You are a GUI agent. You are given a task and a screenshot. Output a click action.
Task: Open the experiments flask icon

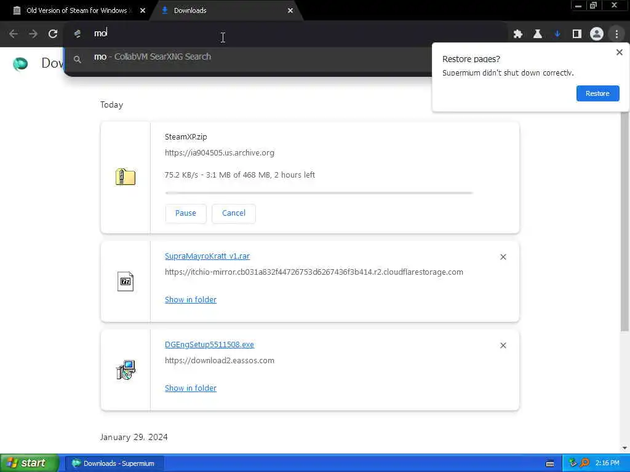tap(538, 34)
